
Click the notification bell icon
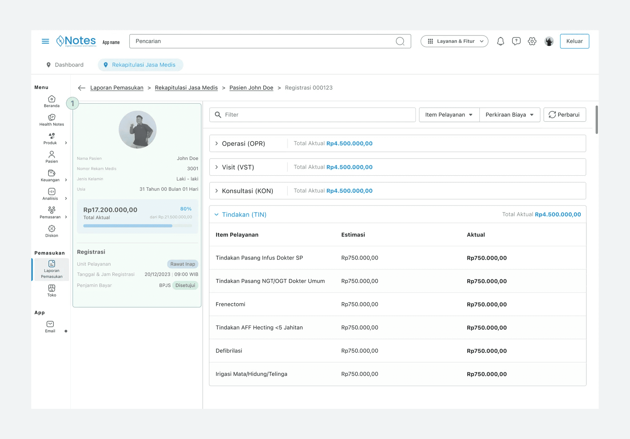500,41
